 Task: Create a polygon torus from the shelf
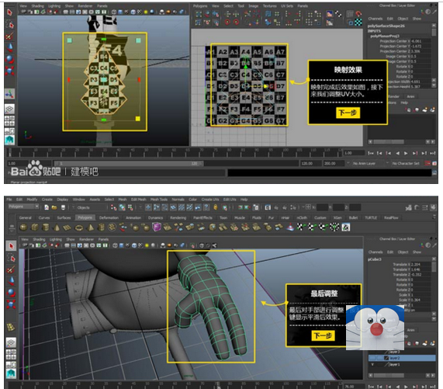coord(79,227)
